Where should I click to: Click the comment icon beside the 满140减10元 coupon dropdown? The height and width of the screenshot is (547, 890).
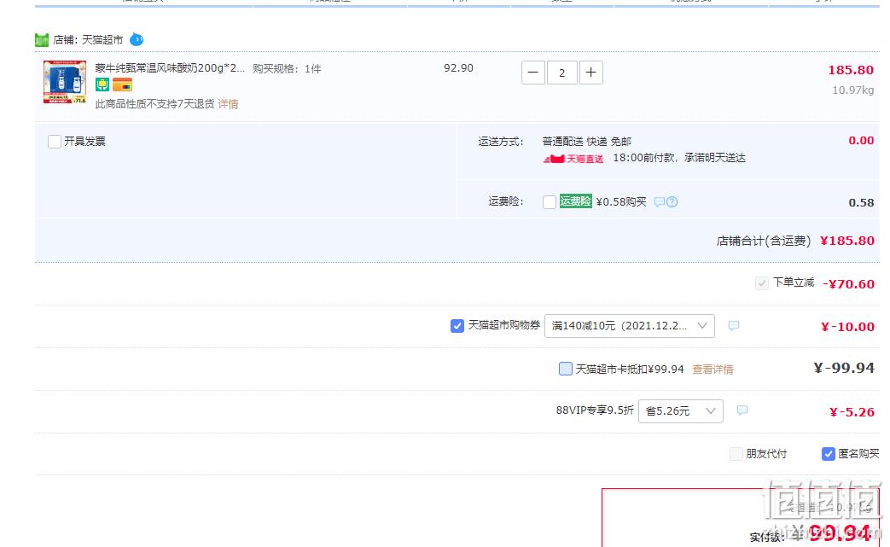[733, 326]
